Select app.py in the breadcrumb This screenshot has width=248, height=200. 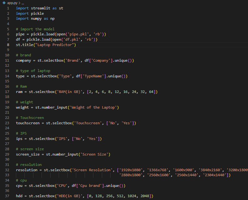12,3
